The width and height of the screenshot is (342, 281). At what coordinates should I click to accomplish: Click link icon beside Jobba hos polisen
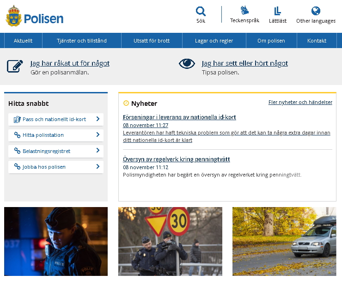[17, 167]
